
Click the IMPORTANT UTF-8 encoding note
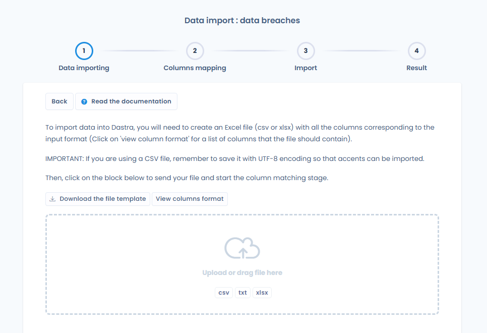coord(235,158)
